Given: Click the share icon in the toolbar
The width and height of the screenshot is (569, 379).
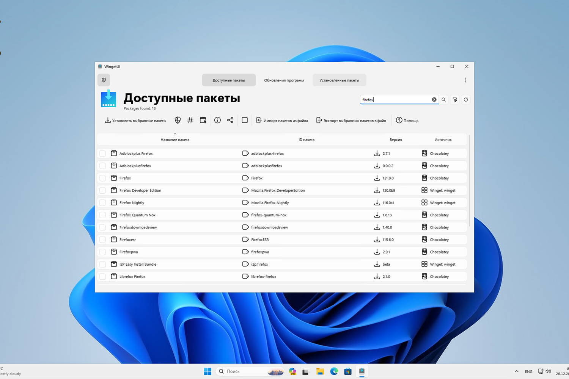Looking at the screenshot, I should tap(230, 120).
